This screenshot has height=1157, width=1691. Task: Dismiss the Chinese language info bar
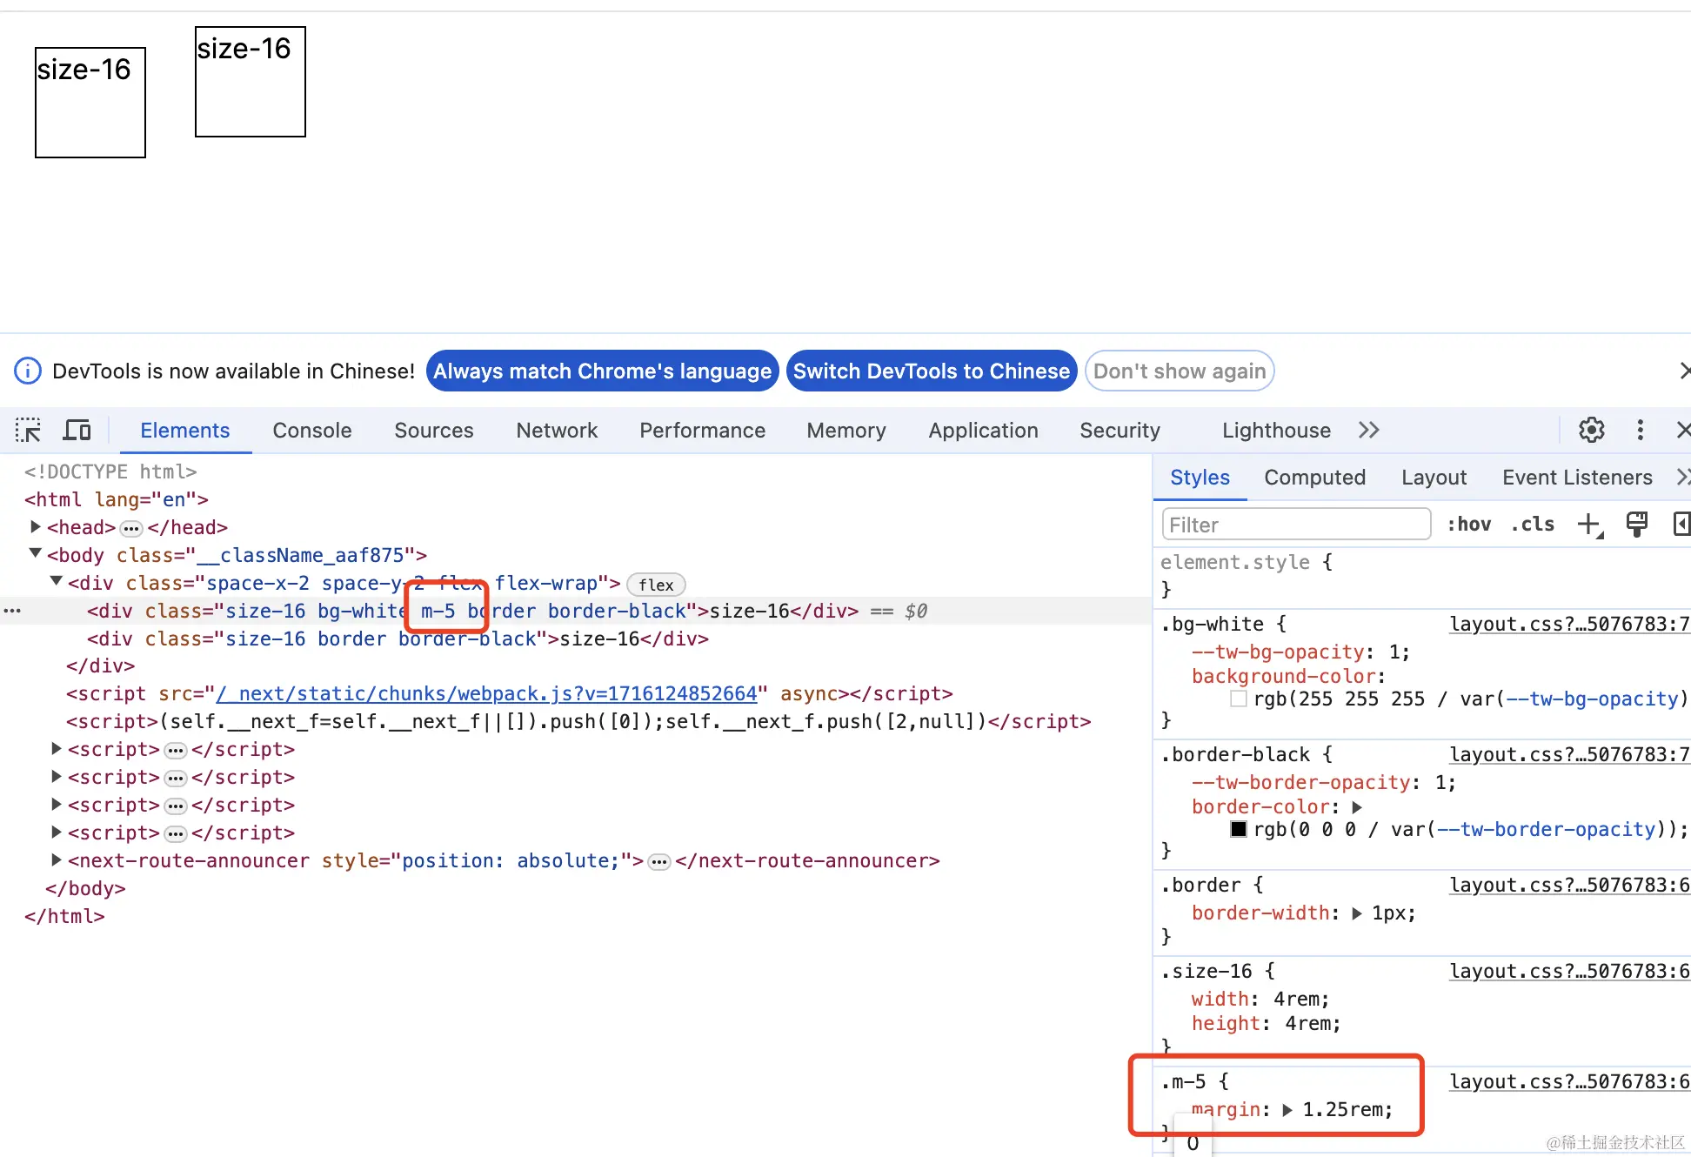point(1684,371)
